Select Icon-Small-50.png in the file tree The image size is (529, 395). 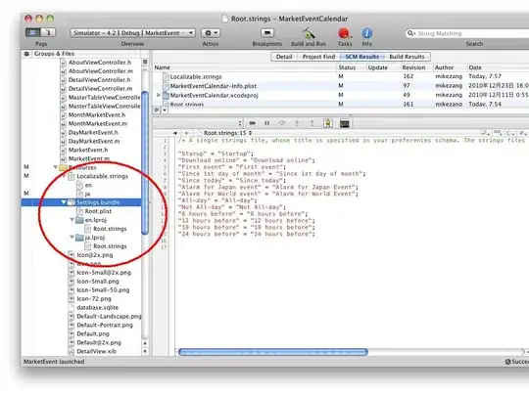(103, 290)
